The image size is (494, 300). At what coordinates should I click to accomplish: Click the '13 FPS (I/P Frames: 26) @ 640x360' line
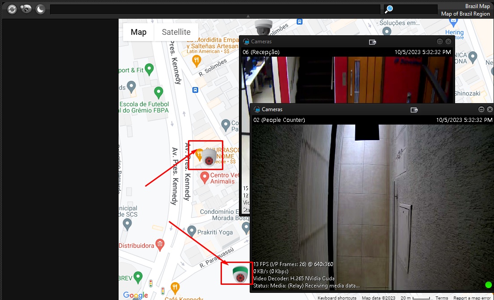[x=293, y=264]
